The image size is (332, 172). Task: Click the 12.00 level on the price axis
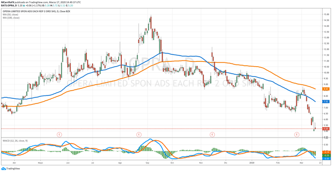coord(326,49)
